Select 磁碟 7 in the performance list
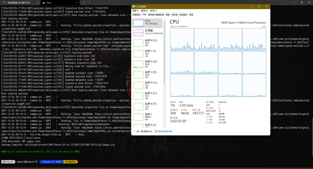The image size is (313, 169). [147, 117]
